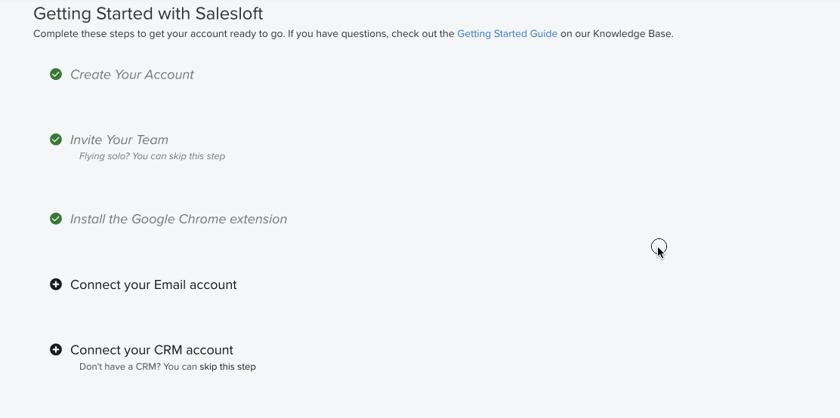The image size is (840, 418).
Task: Expand the plus icon for Connect your CRM account
Action: (x=56, y=350)
